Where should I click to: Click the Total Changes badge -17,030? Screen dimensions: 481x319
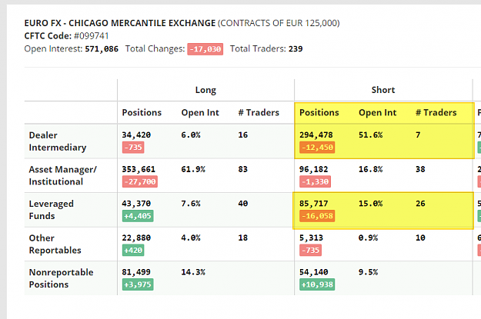[x=205, y=49]
